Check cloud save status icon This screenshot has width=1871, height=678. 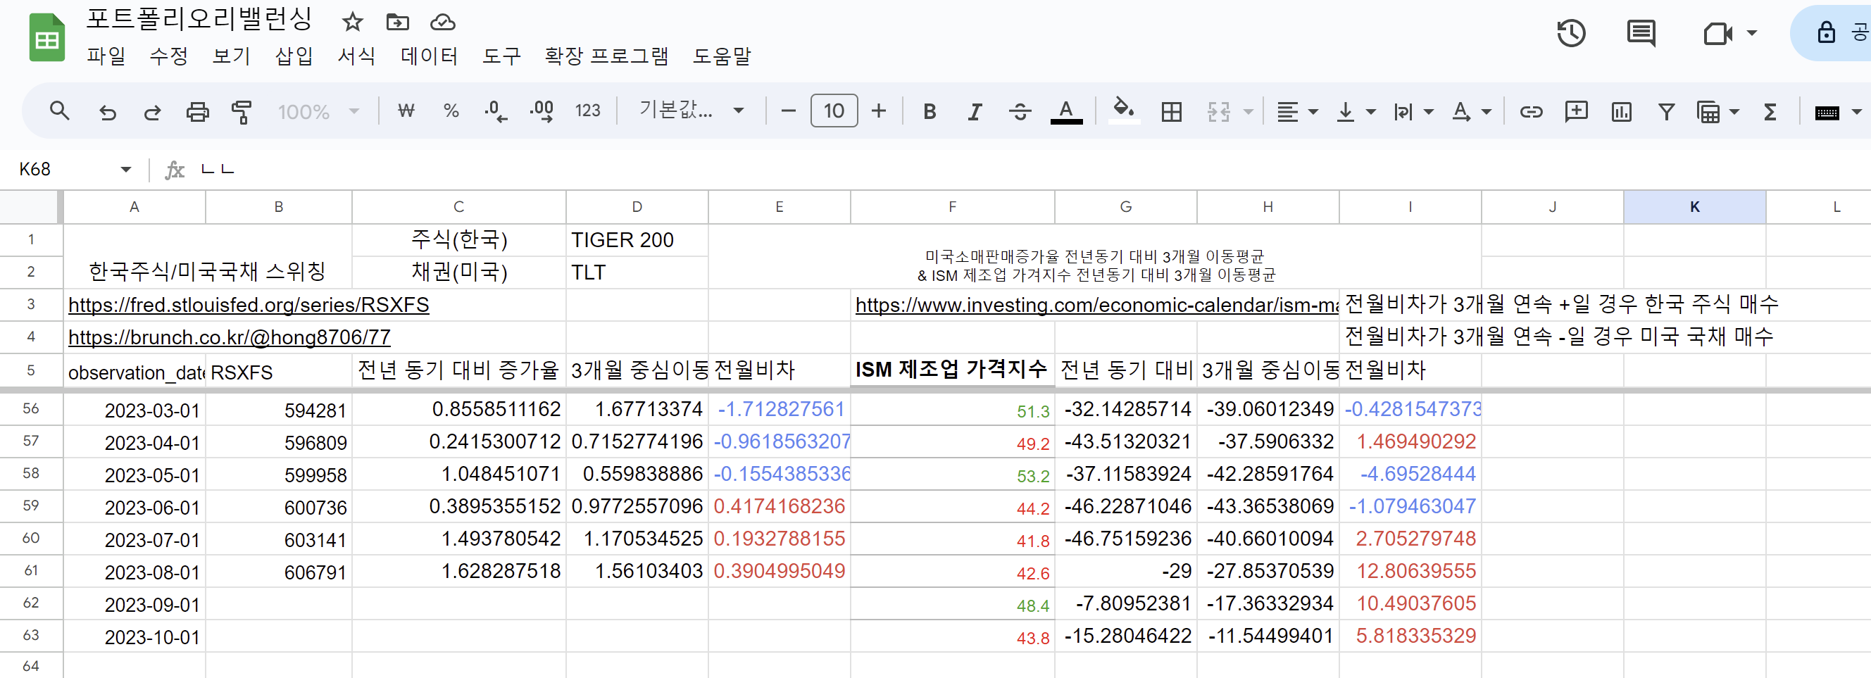pos(442,22)
